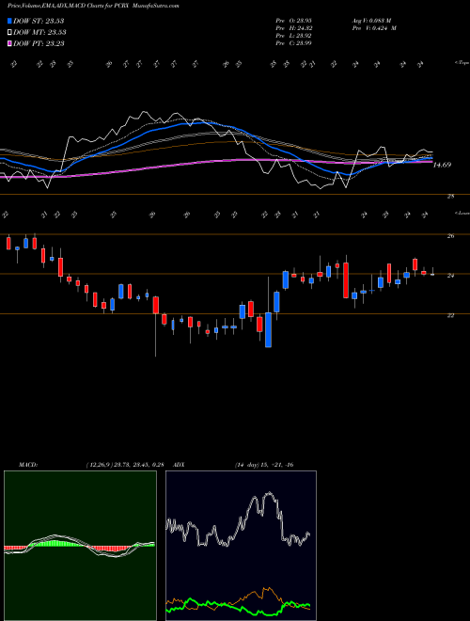The width and height of the screenshot is (470, 621).
Task: Click the MACD values '(12,26,9) 23.73, 23.45, 0.28'
Action: click(x=125, y=465)
